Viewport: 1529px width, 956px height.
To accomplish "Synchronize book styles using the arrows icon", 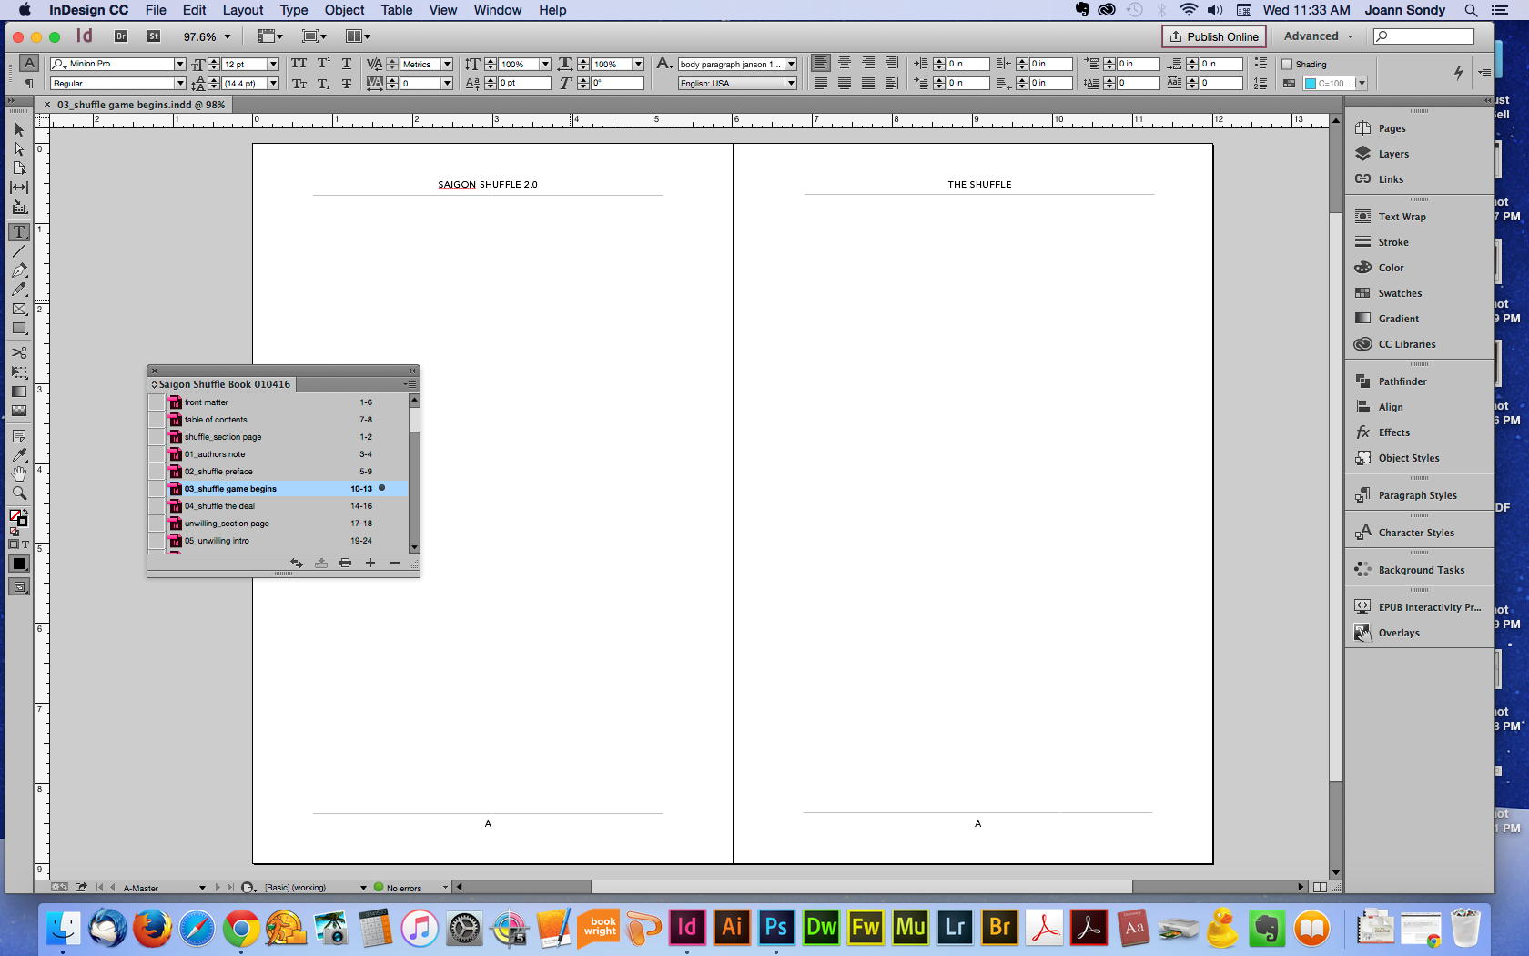I will [297, 563].
